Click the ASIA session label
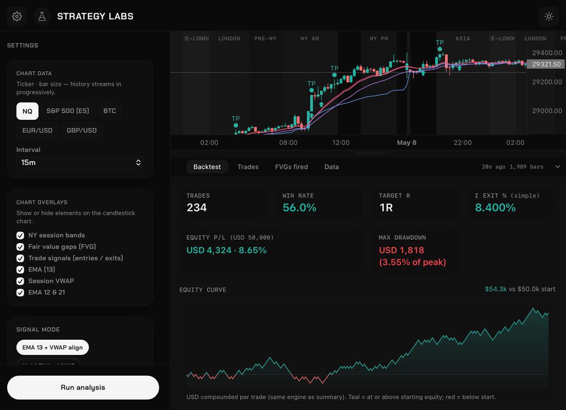This screenshot has width=566, height=410. point(463,39)
